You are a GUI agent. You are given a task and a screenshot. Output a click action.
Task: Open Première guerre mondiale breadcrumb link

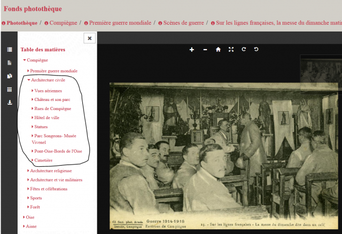(x=120, y=23)
